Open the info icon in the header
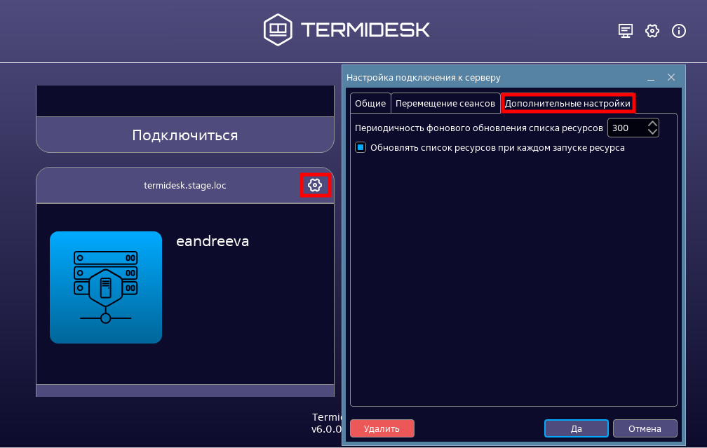 (679, 31)
